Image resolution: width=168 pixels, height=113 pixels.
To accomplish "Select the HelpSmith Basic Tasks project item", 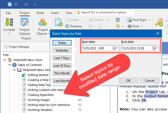I will [x=28, y=60].
